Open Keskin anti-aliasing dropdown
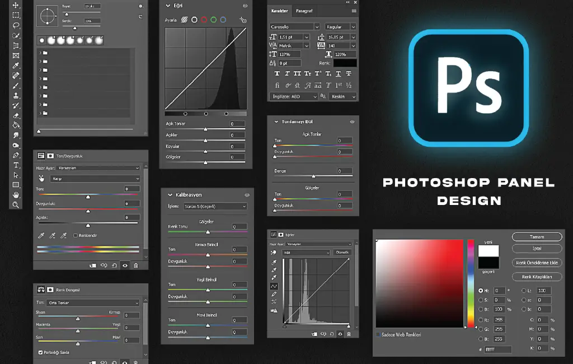This screenshot has width=573, height=364. point(342,96)
